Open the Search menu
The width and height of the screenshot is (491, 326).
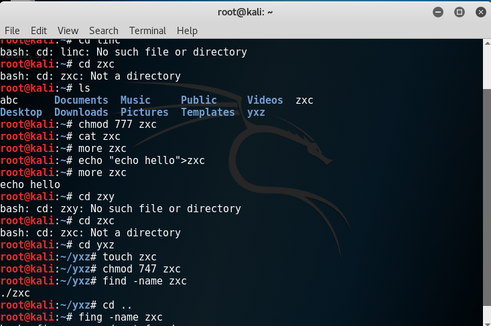tap(104, 31)
